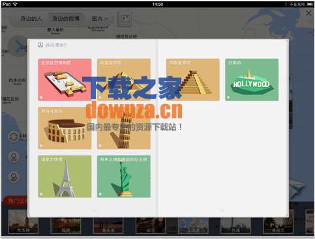315x239 pixels.
Task: Open the Eiffel Tower stamp card
Action: [x=65, y=176]
